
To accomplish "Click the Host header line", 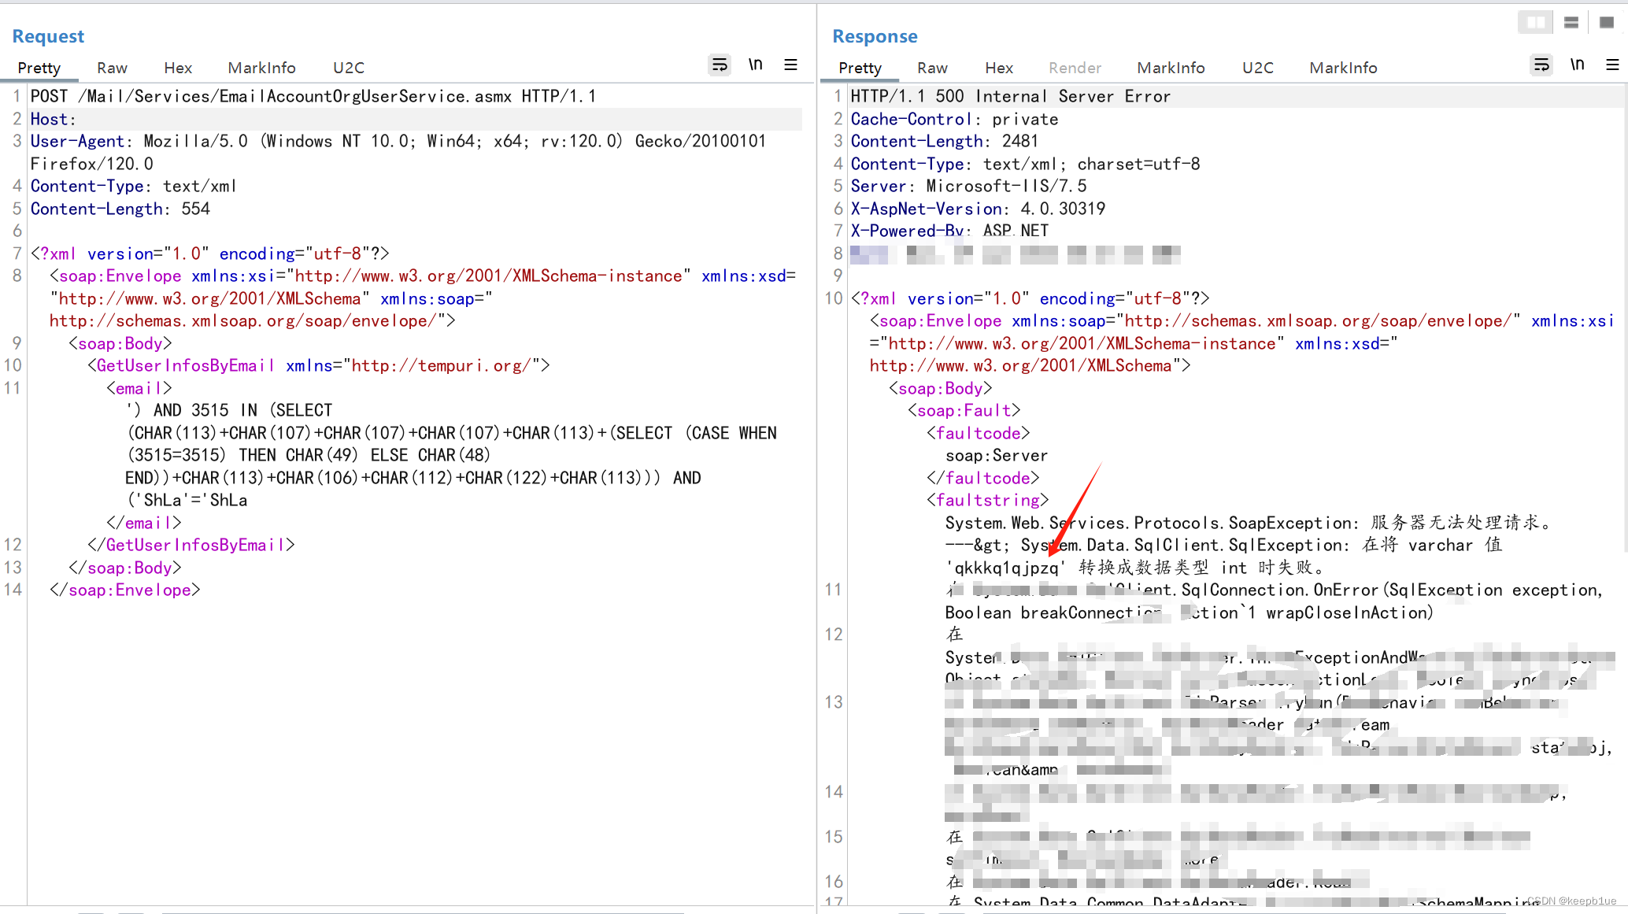I will 415,119.
